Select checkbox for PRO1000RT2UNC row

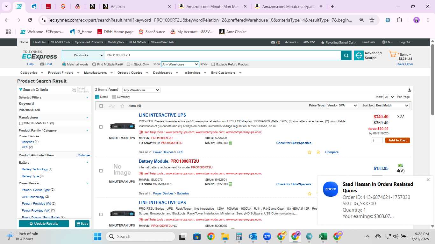pyautogui.click(x=101, y=214)
